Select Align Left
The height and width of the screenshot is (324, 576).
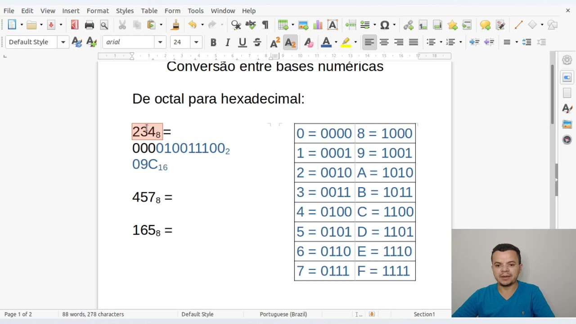pyautogui.click(x=369, y=42)
